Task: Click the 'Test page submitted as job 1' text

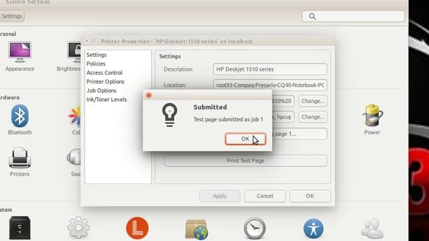Action: click(228, 119)
